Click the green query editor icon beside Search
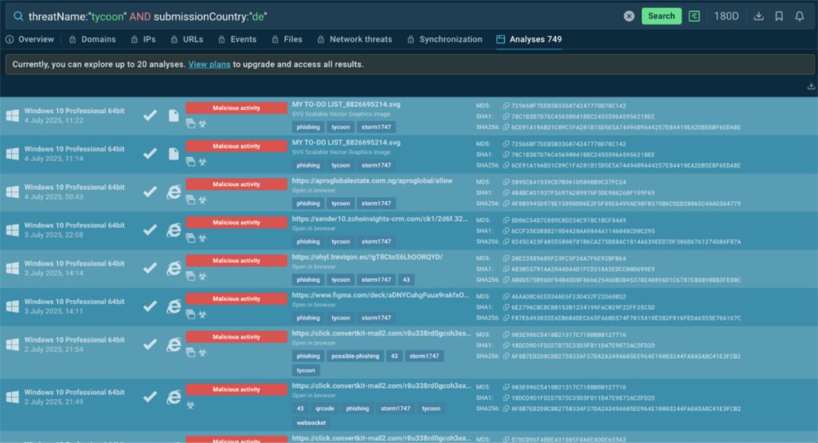The image size is (818, 443). click(695, 16)
